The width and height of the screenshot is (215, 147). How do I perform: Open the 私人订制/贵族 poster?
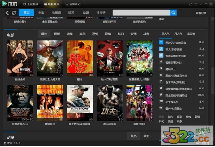[x=110, y=58]
